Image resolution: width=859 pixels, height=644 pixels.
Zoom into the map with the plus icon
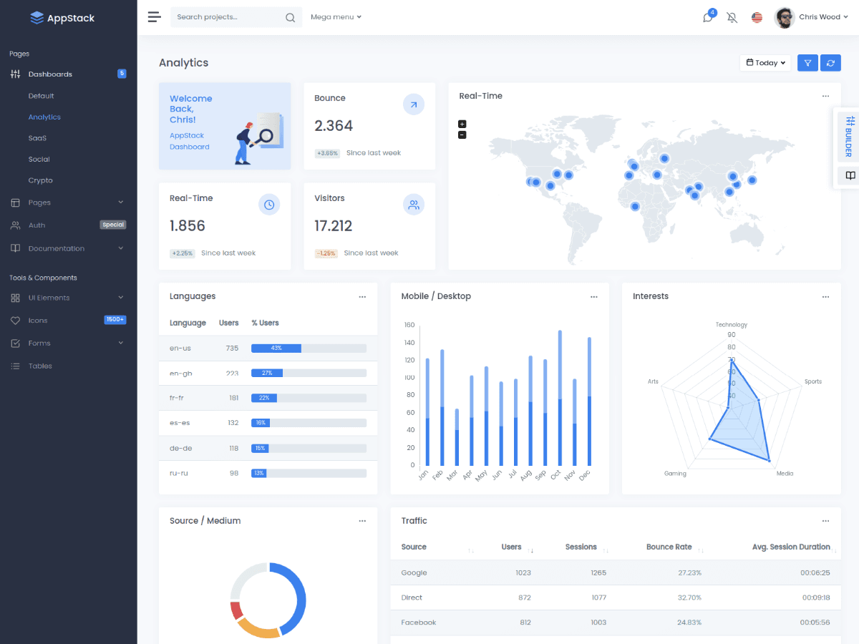[462, 123]
